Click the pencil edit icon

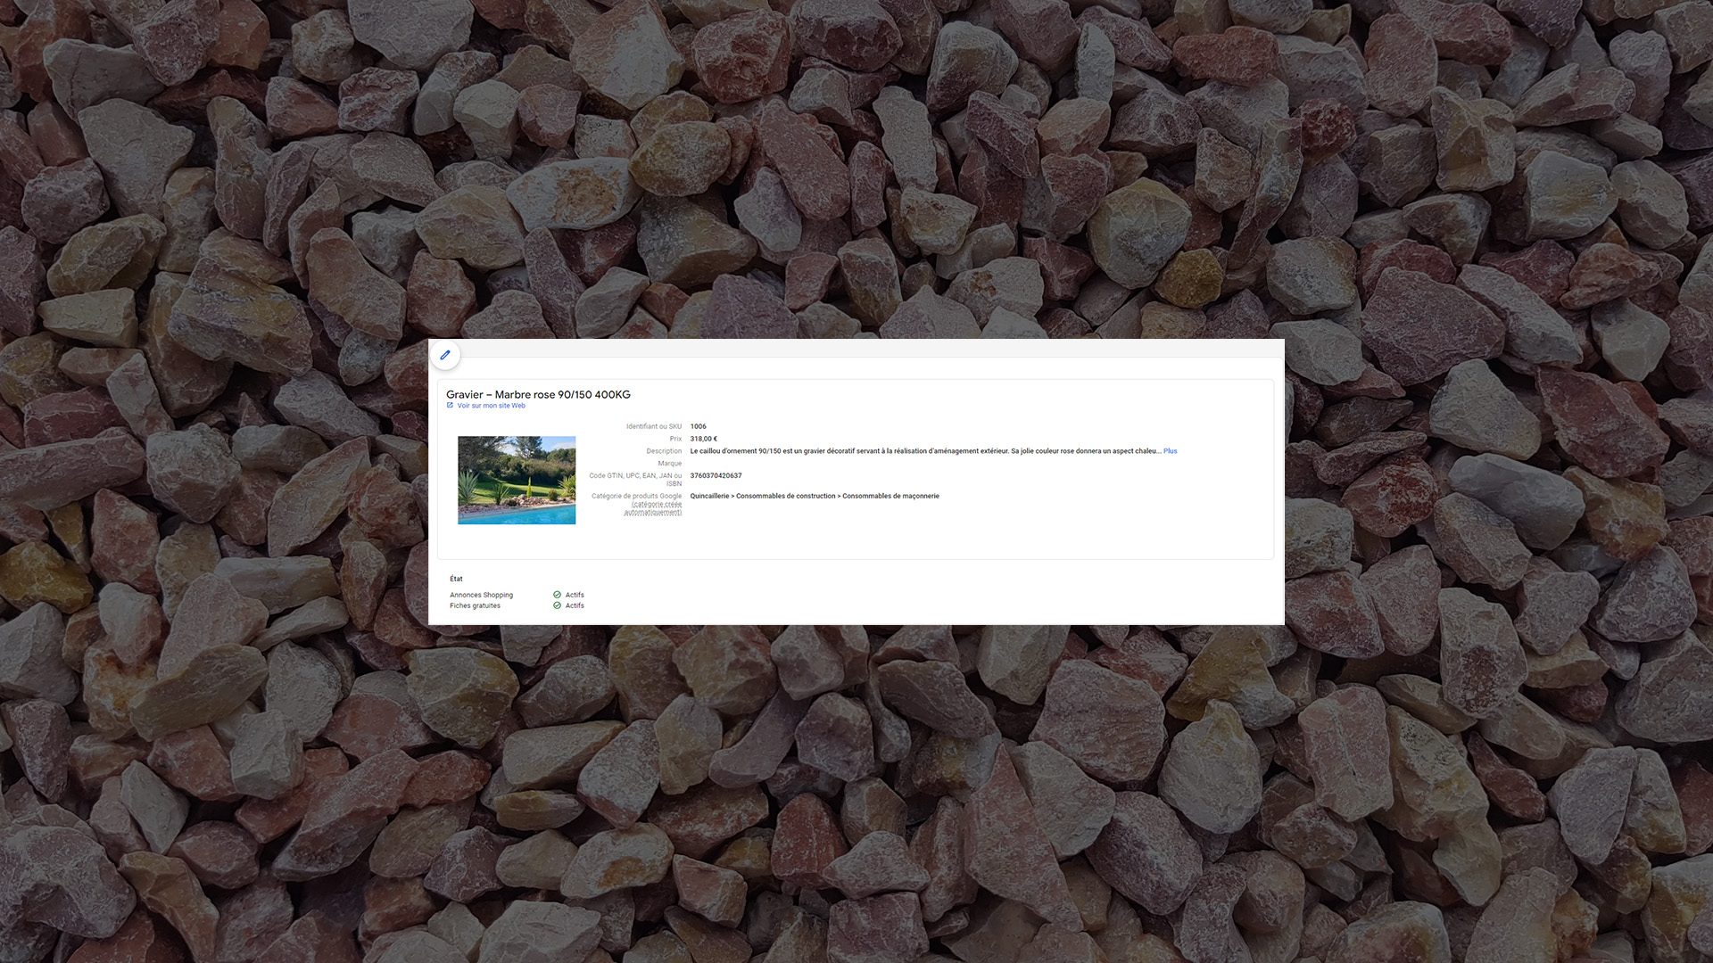click(x=445, y=355)
